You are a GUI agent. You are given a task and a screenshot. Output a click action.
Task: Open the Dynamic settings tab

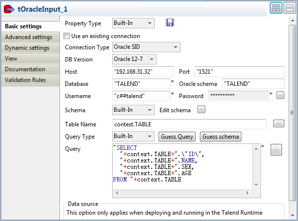point(27,48)
